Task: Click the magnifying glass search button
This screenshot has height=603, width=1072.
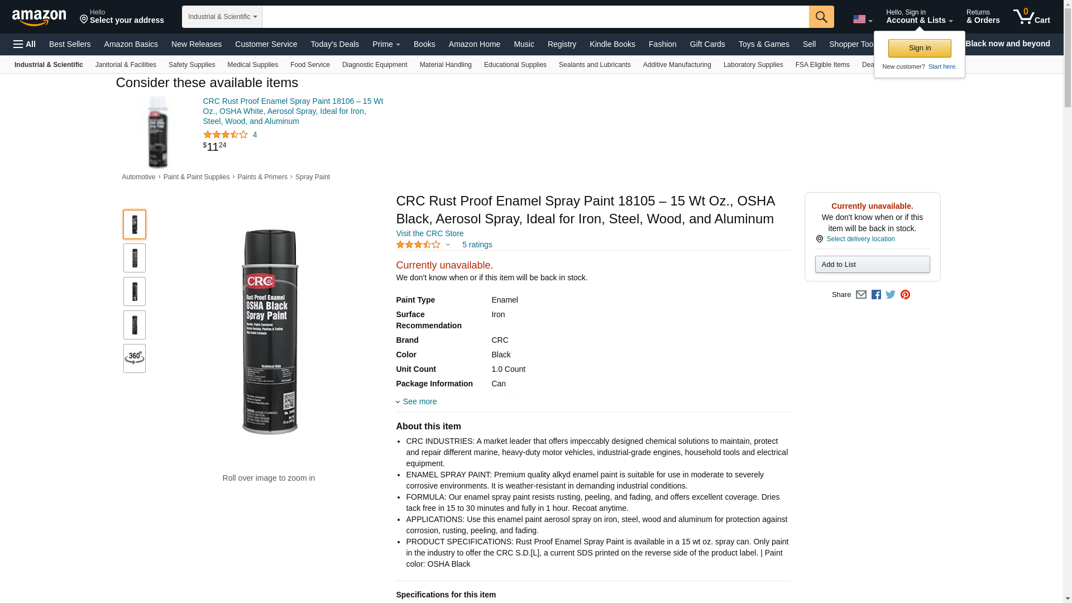Action: coord(821,17)
